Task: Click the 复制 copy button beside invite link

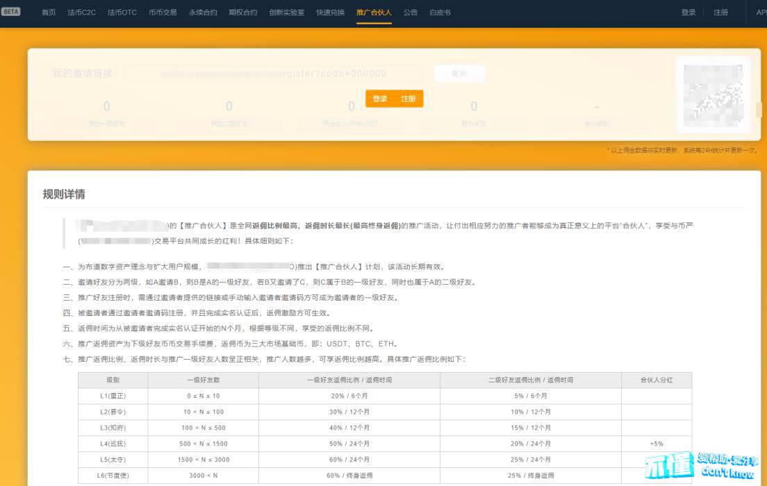Action: (459, 74)
